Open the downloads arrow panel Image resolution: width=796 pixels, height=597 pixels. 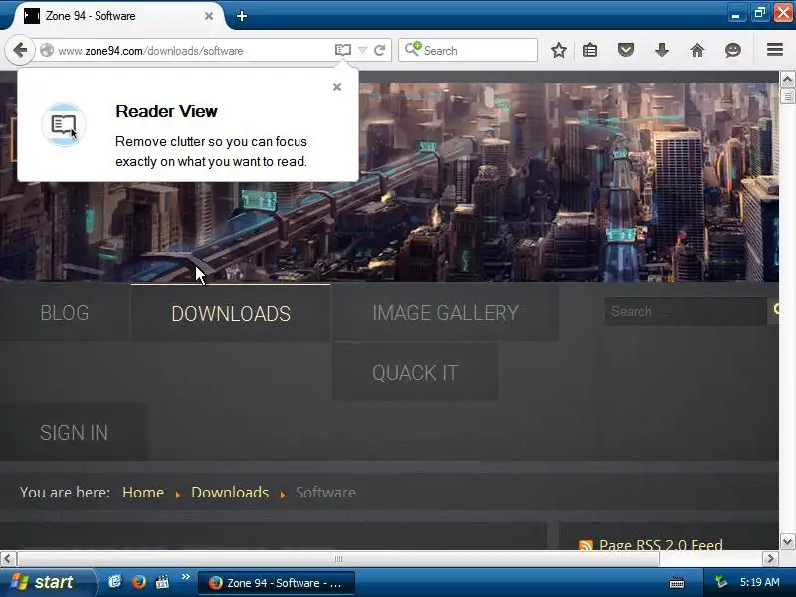tap(662, 50)
